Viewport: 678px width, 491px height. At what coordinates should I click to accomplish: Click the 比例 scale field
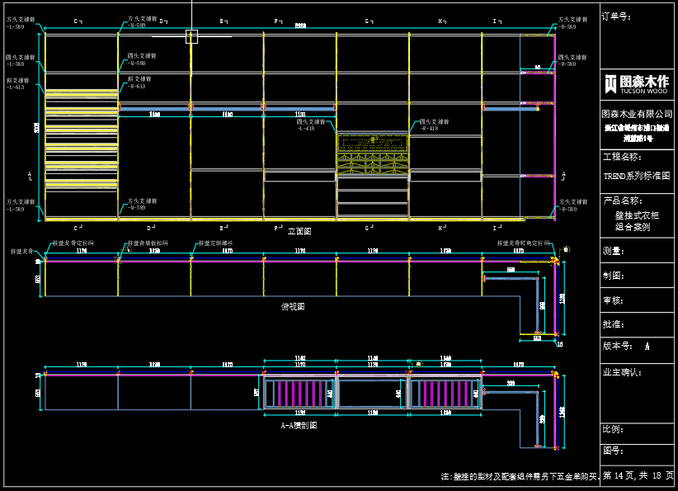[x=613, y=430]
